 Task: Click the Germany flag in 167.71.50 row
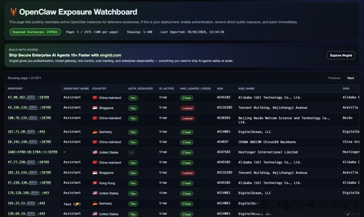pyautogui.click(x=95, y=132)
